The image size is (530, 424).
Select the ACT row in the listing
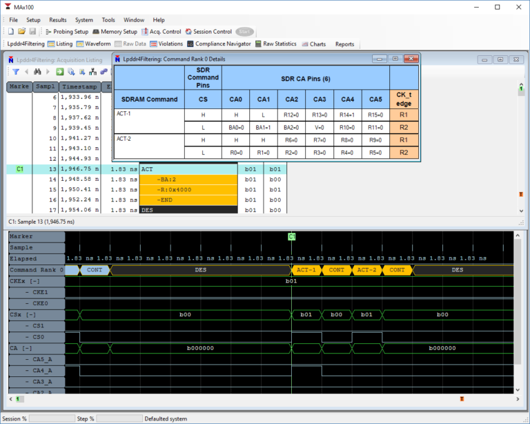[x=188, y=169]
